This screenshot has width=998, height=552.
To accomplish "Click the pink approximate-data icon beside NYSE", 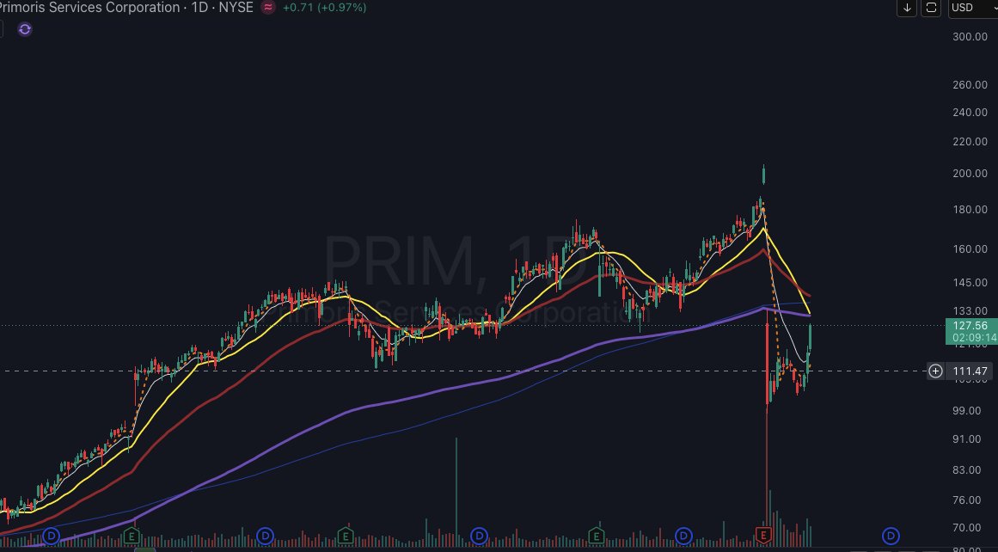I will tap(268, 8).
